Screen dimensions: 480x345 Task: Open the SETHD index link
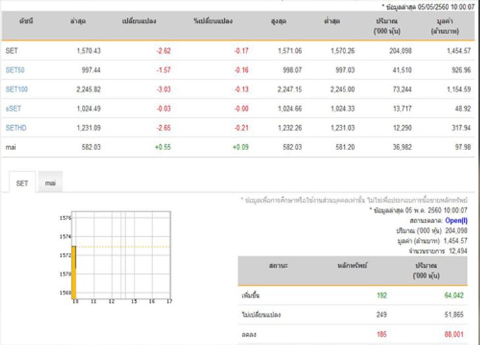16,128
